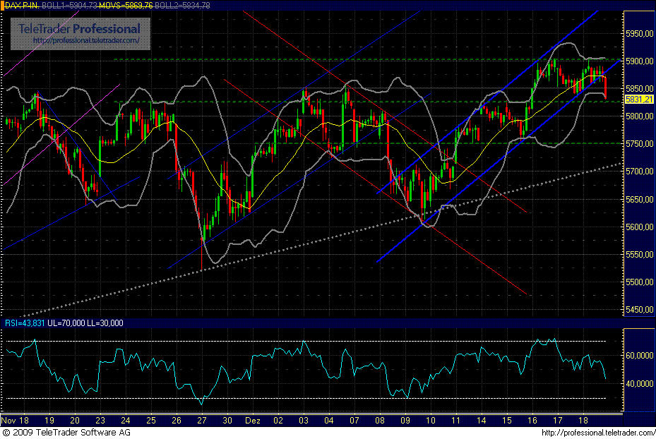656x439 pixels.
Task: Collapse the lower RSI subchart area
Action: [x=311, y=371]
